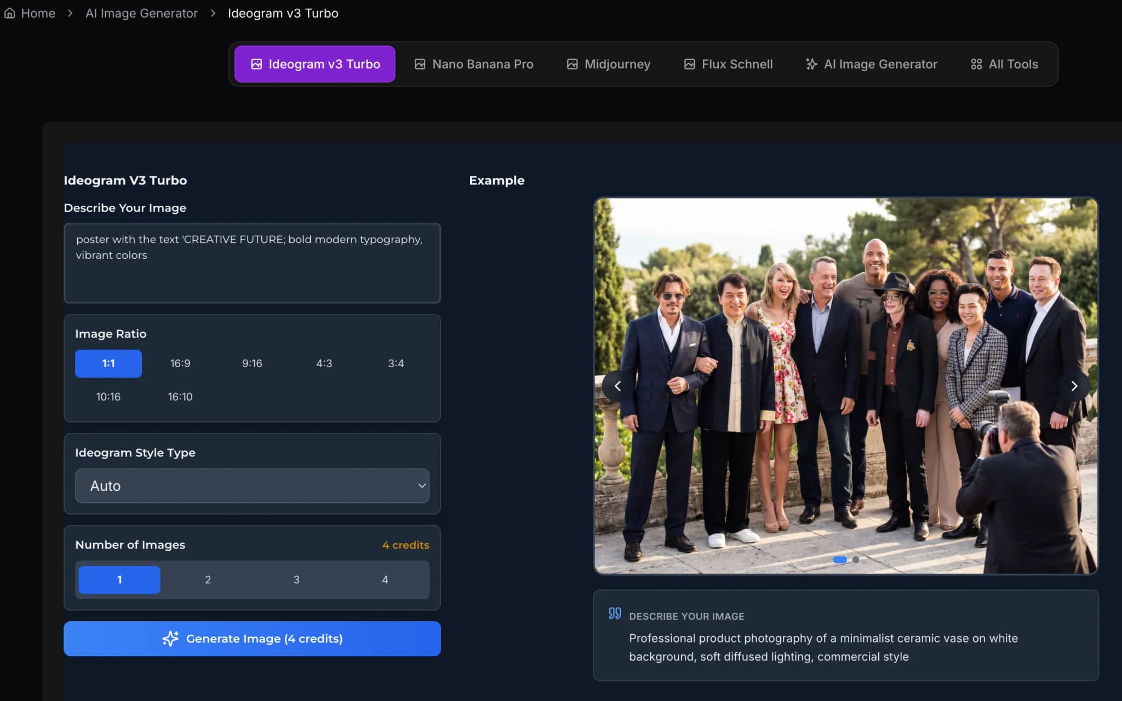Click the image description text field
This screenshot has height=701, width=1122.
(252, 263)
